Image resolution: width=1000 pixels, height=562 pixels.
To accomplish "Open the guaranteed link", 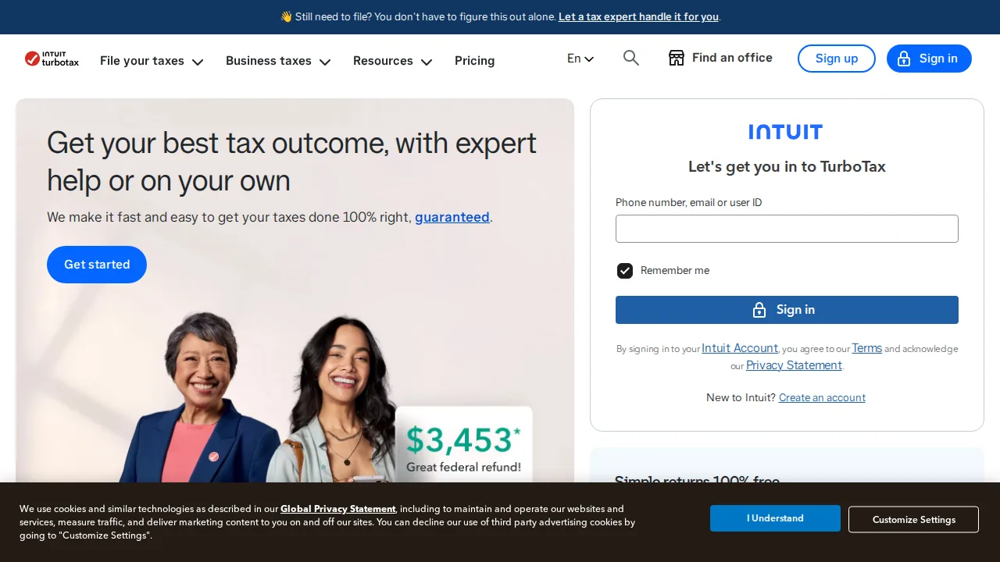I will 452,217.
